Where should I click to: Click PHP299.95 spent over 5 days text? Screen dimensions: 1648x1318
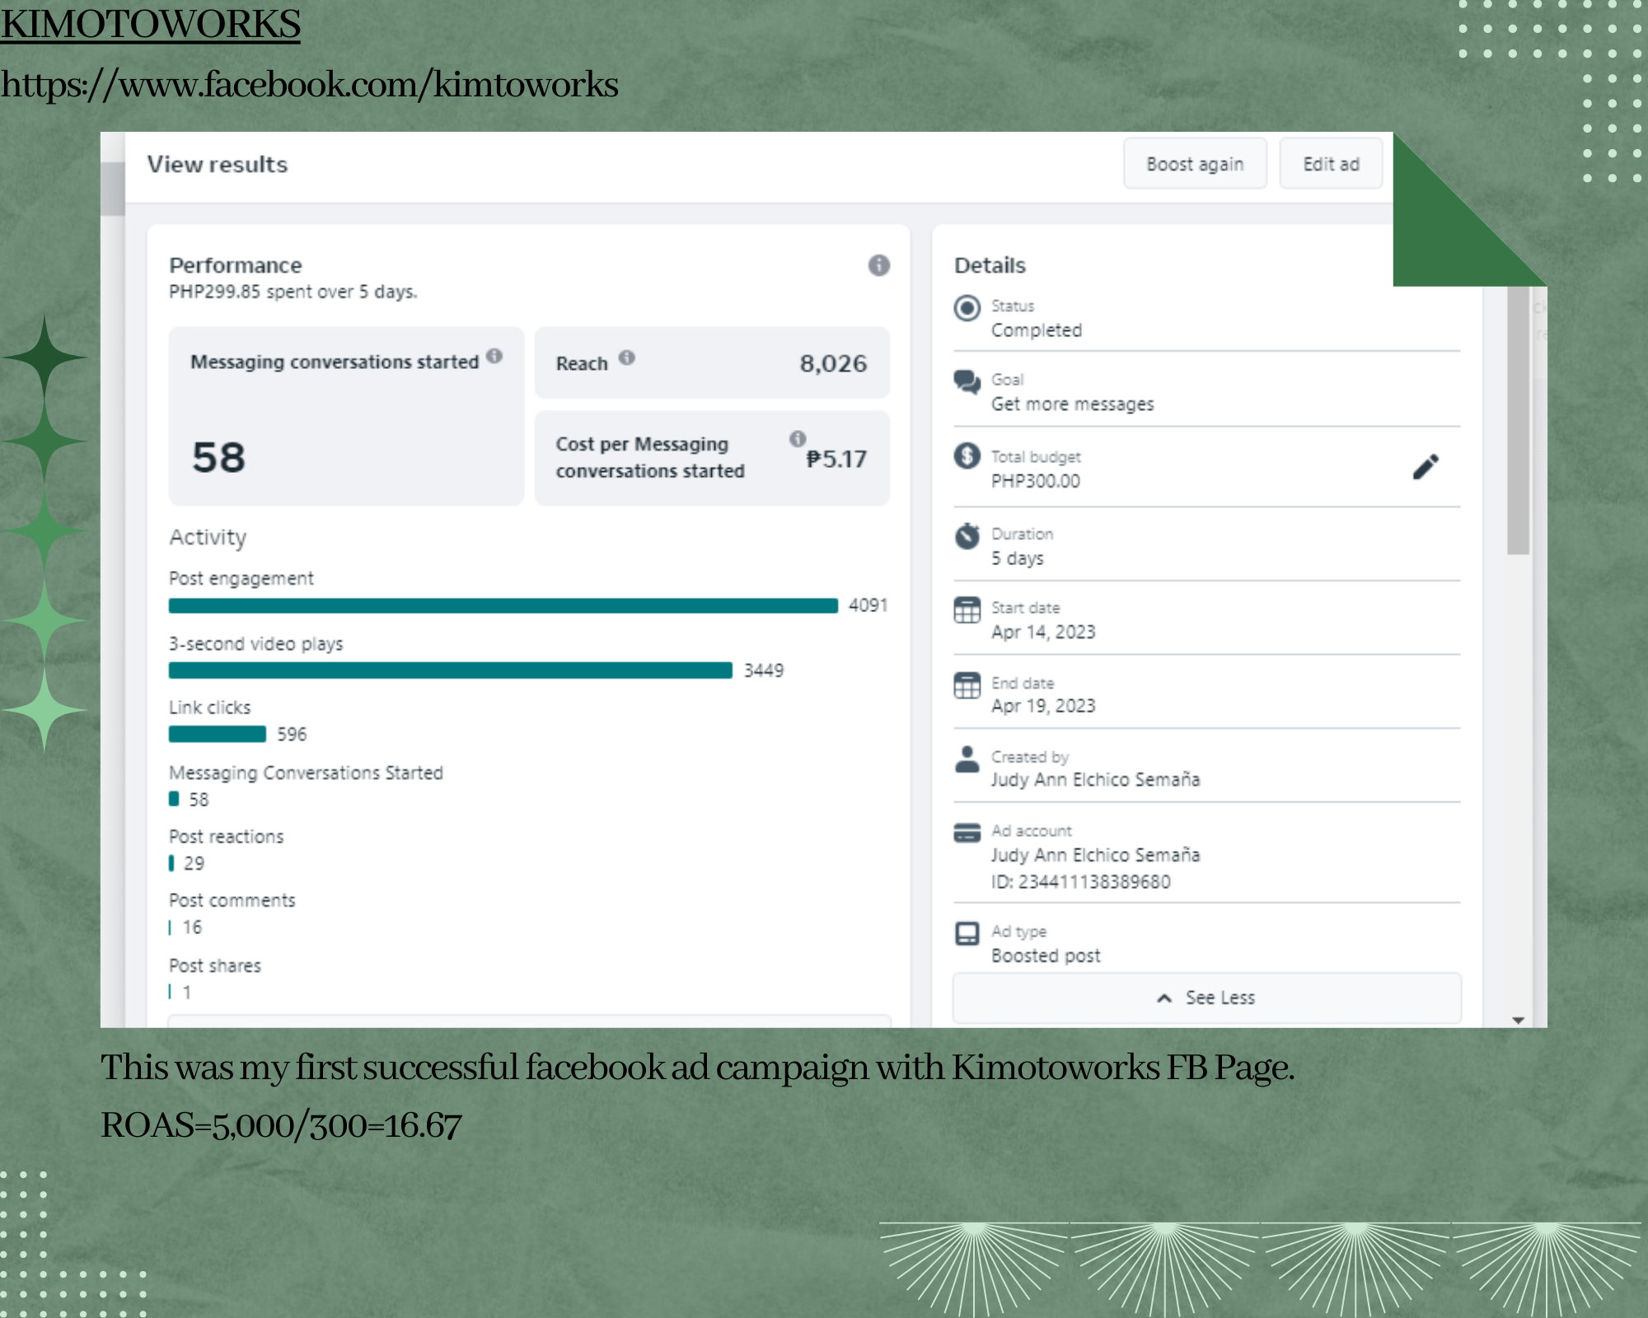(293, 292)
